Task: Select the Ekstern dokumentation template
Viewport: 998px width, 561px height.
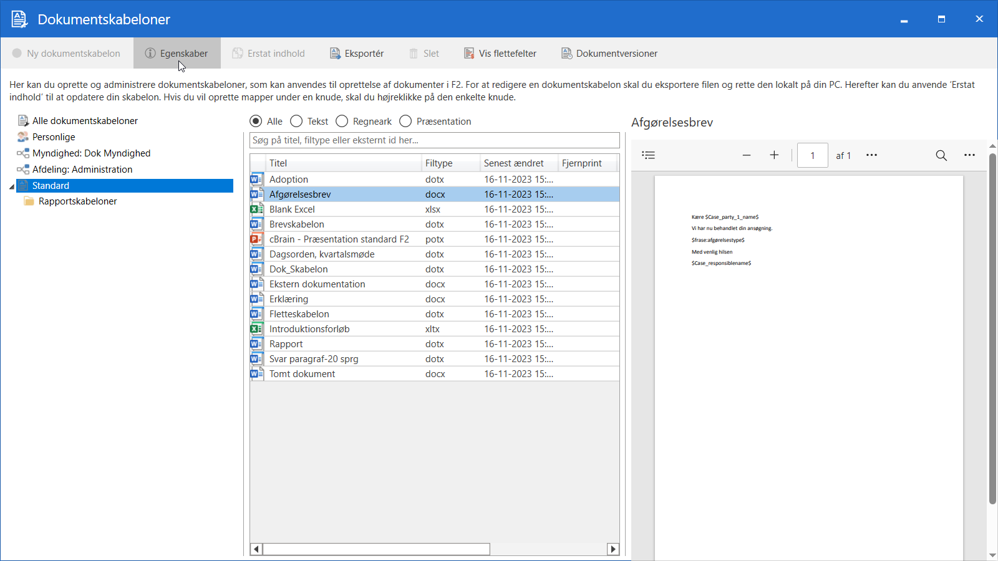Action: (x=317, y=284)
